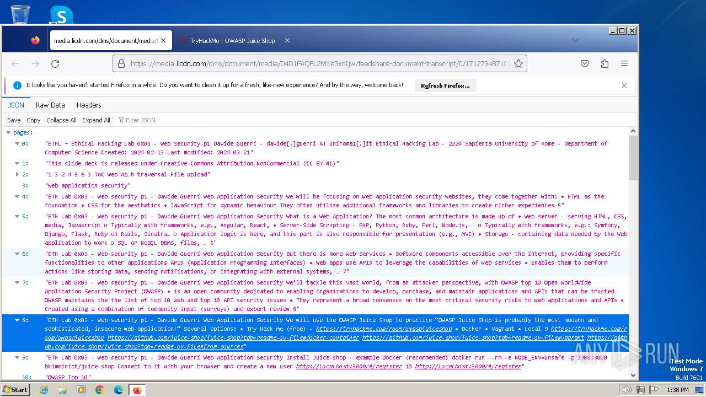Switch to the Raw Data tab
This screenshot has width=706, height=397.
pyautogui.click(x=50, y=105)
